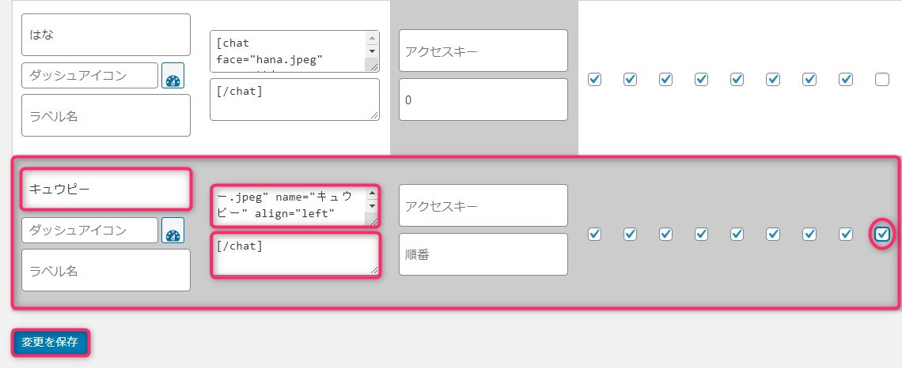Focus the はな button name field
902x368 pixels.
(106, 35)
